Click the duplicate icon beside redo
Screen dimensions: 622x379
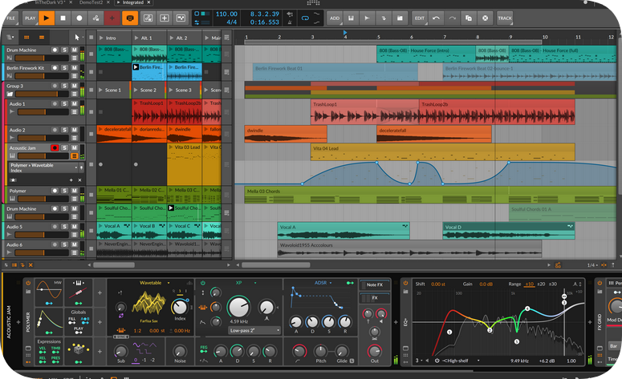tap(469, 18)
